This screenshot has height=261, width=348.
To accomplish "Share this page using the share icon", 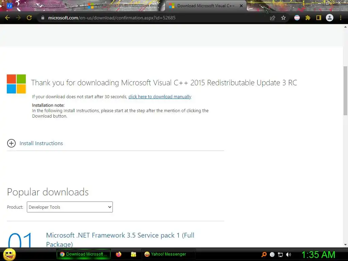I will pos(273,18).
